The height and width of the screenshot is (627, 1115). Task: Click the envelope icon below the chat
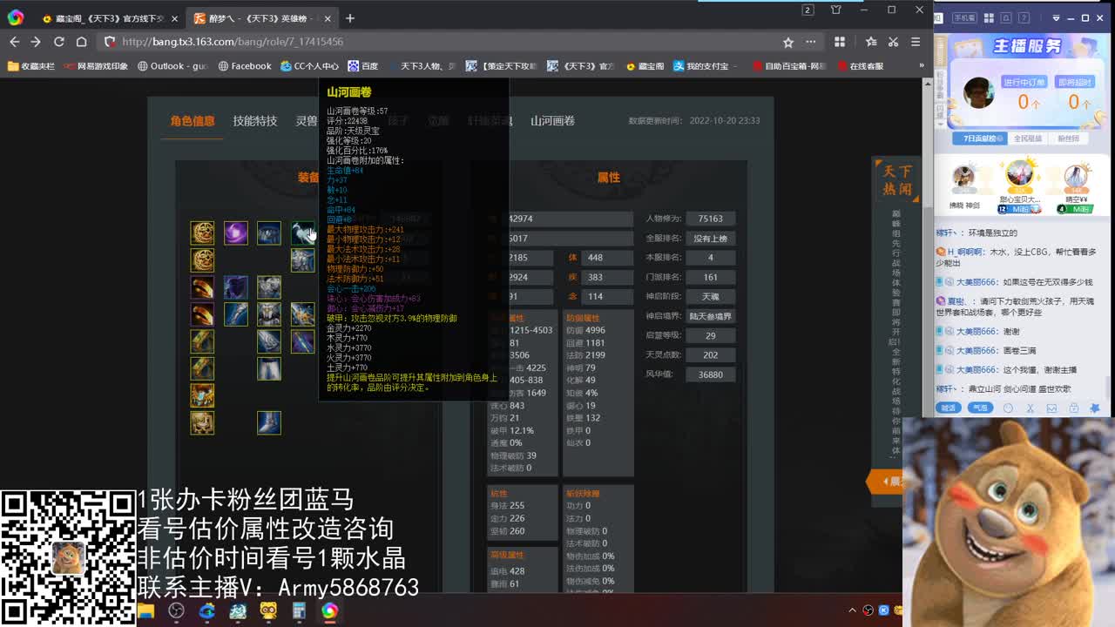pyautogui.click(x=1051, y=408)
